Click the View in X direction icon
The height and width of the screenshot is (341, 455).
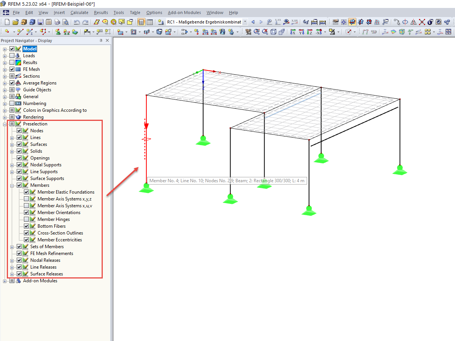pyautogui.click(x=293, y=32)
